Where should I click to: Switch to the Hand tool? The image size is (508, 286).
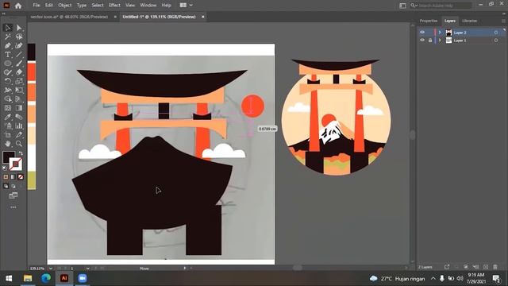pyautogui.click(x=8, y=143)
